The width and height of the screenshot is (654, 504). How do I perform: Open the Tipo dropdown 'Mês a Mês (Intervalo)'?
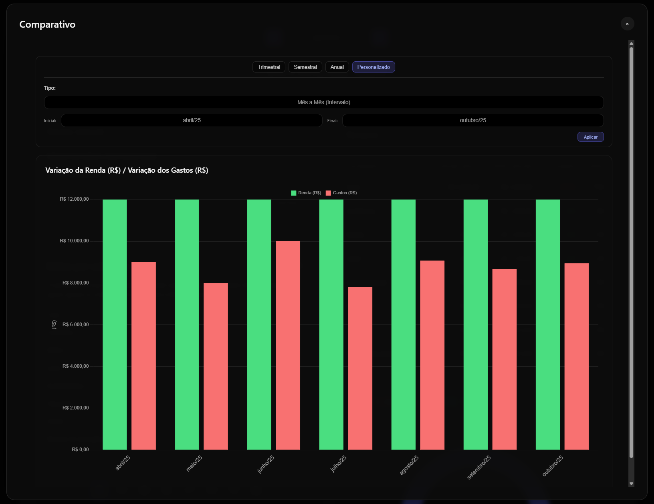pyautogui.click(x=323, y=102)
